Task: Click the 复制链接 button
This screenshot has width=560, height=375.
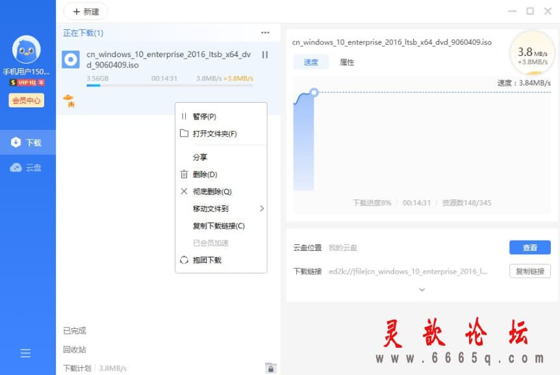Action: [529, 272]
